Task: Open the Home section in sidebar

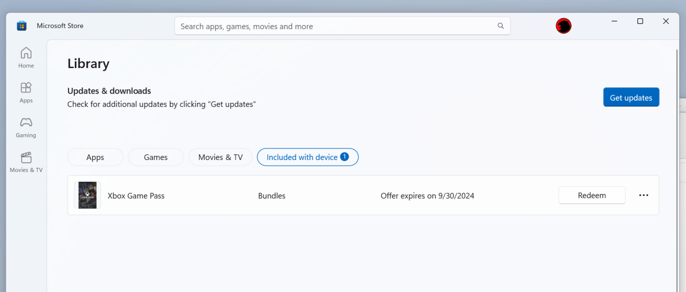Action: click(x=26, y=58)
